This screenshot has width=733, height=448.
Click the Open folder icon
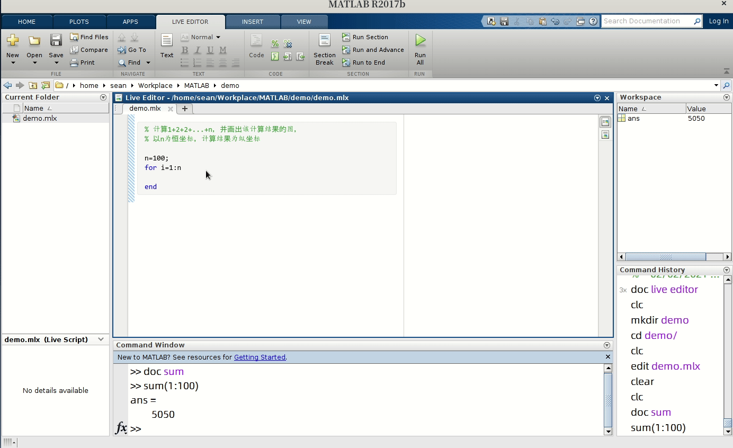pyautogui.click(x=34, y=41)
